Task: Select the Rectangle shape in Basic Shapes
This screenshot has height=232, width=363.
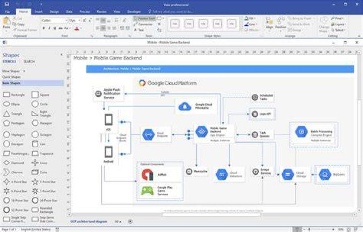Action: coord(14,95)
